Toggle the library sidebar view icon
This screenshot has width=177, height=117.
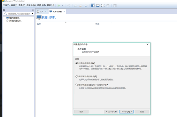click(93, 5)
